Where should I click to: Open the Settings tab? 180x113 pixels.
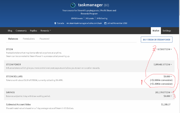point(167,31)
